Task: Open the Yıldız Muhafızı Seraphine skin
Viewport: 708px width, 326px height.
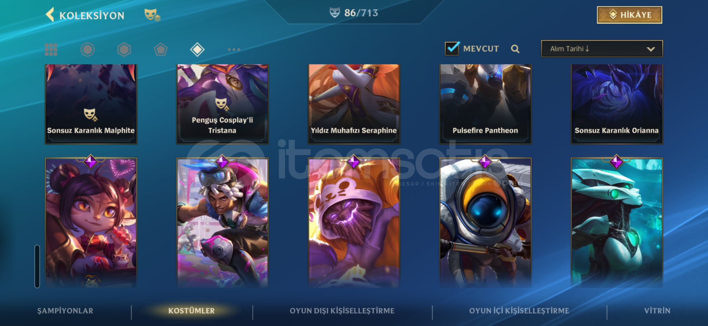Action: tap(354, 104)
